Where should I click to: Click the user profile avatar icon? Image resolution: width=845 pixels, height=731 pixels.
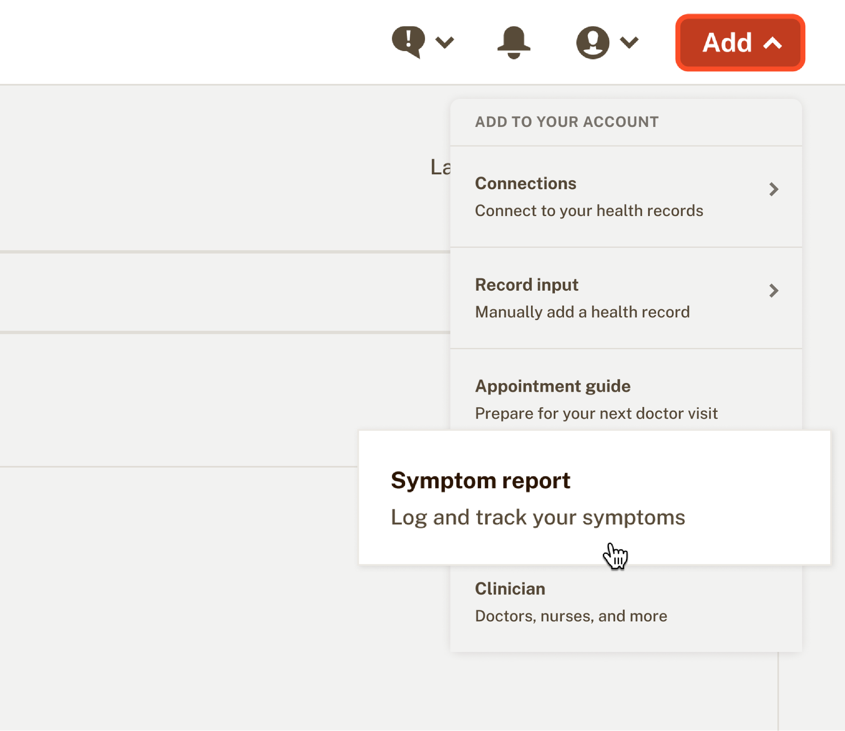click(x=593, y=42)
